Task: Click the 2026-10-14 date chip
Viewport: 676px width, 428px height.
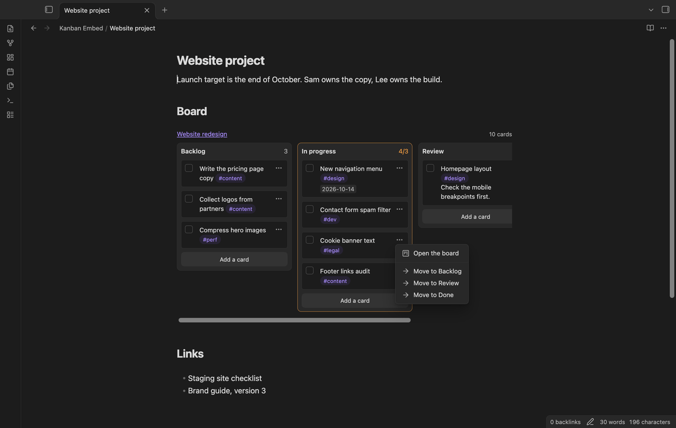Action: (338, 189)
